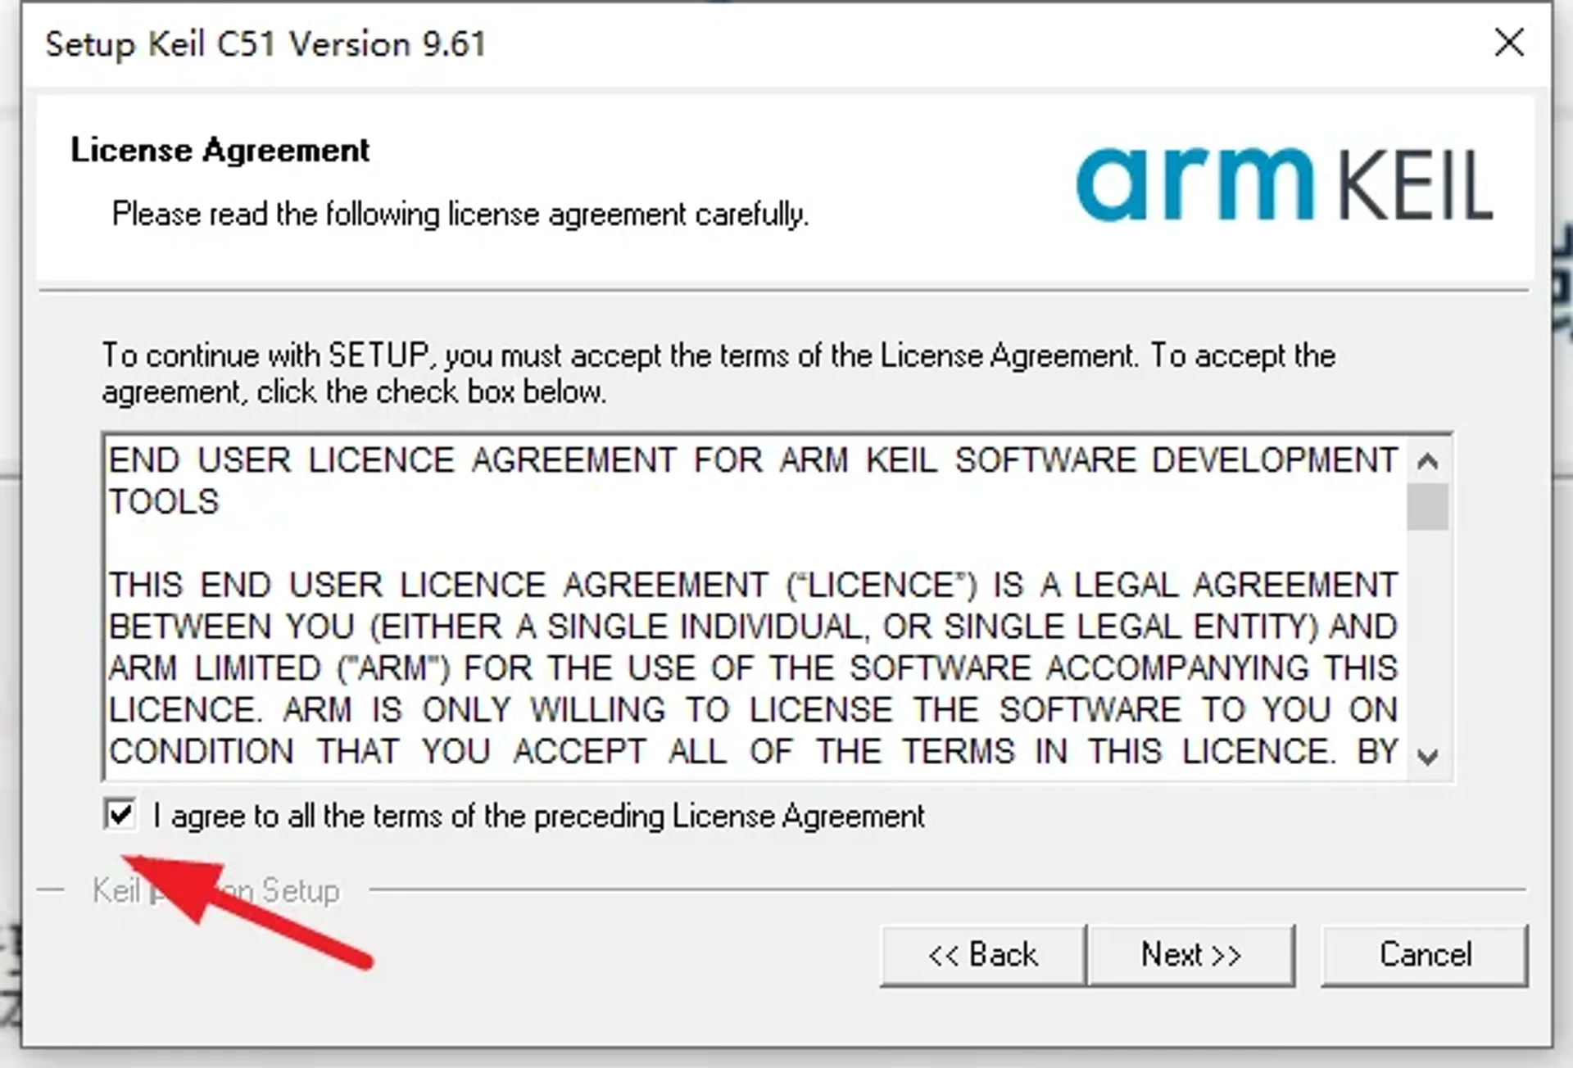This screenshot has width=1573, height=1068.
Task: Click the Next >> button
Action: [1191, 955]
